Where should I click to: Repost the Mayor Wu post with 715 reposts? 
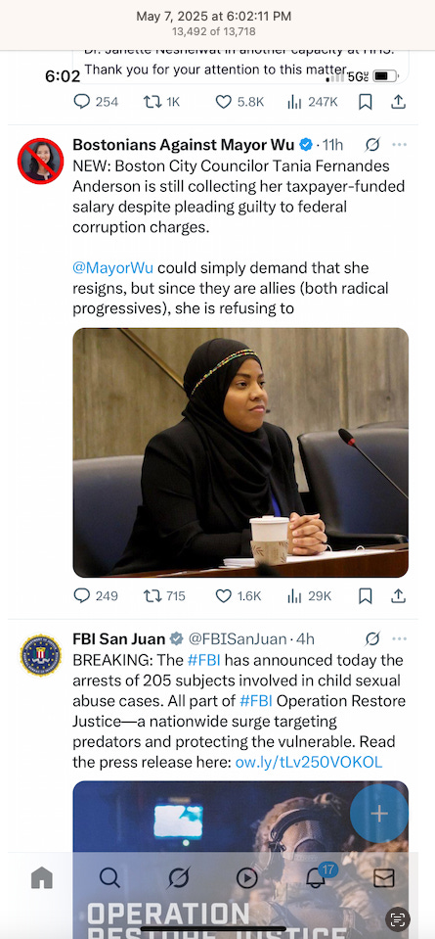[164, 596]
